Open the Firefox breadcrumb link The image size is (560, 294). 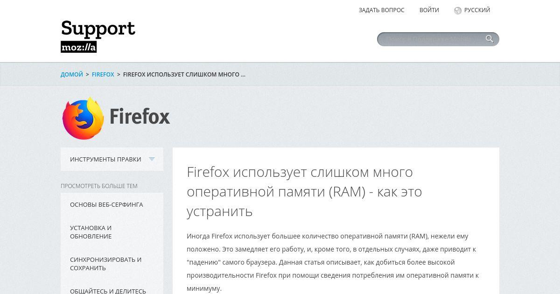pos(103,74)
